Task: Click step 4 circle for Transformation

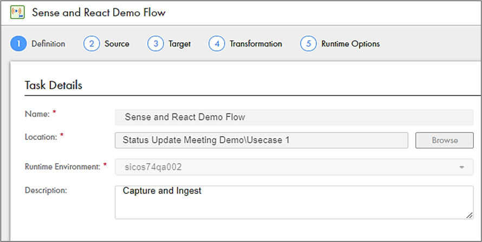Action: 217,44
